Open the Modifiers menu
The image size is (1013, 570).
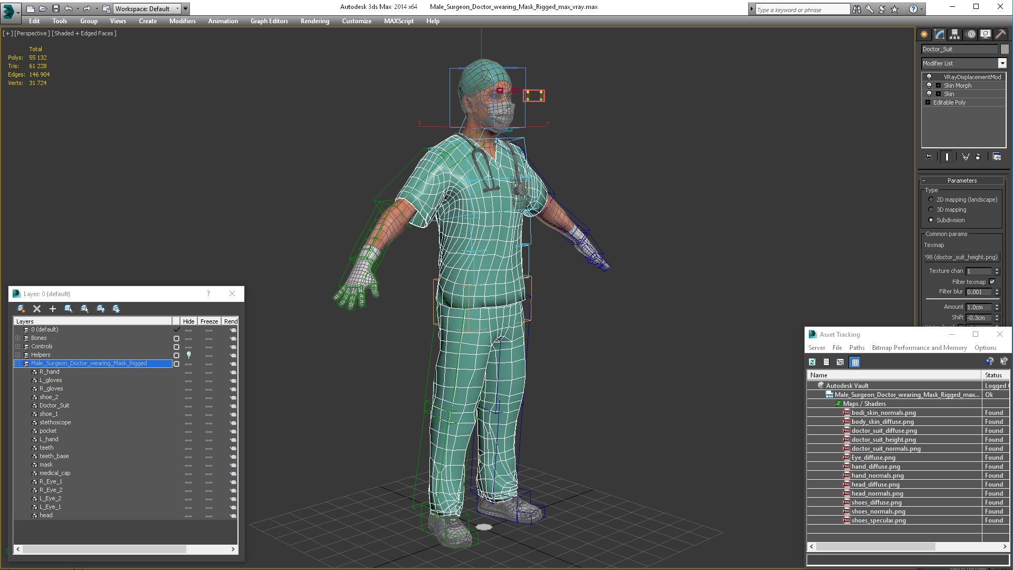(x=181, y=21)
